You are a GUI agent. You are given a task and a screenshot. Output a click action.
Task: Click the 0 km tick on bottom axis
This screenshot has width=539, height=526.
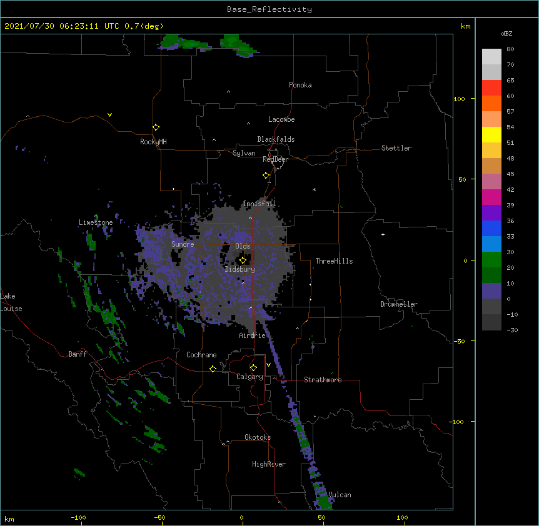point(241,517)
